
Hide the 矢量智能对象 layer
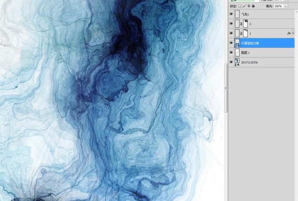(x=231, y=43)
